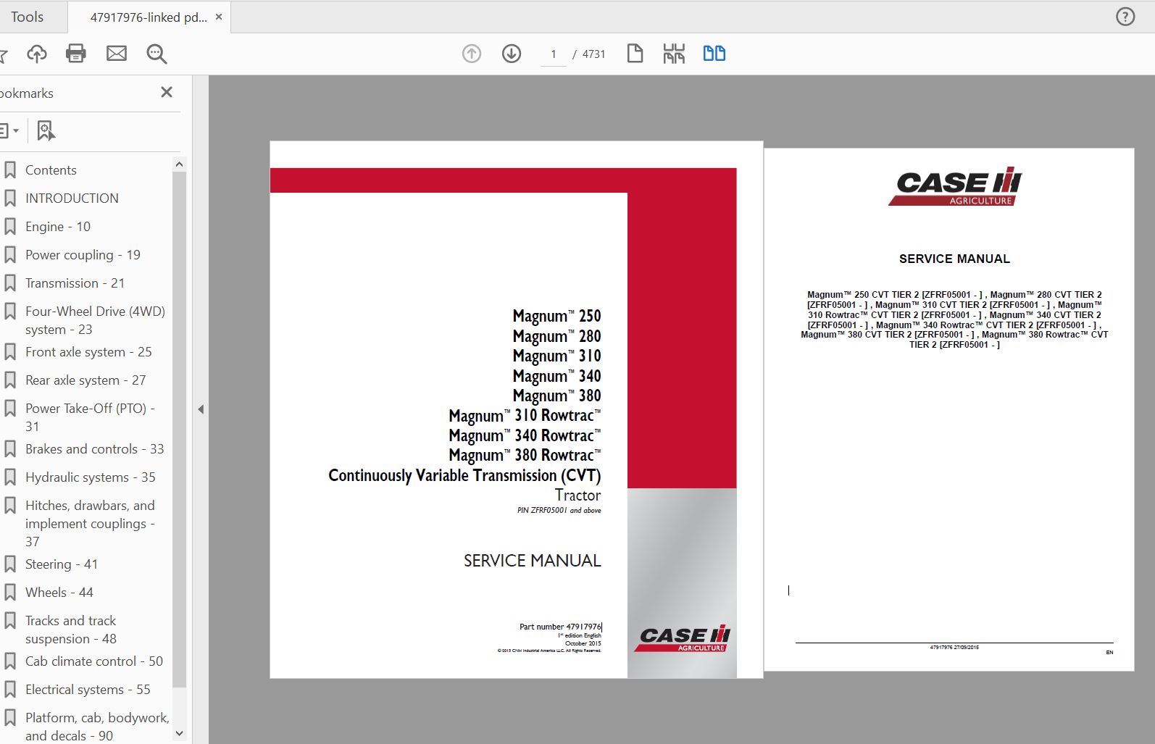Click the bookmark icon beside Brakes and controls
This screenshot has width=1155, height=744.
(10, 449)
